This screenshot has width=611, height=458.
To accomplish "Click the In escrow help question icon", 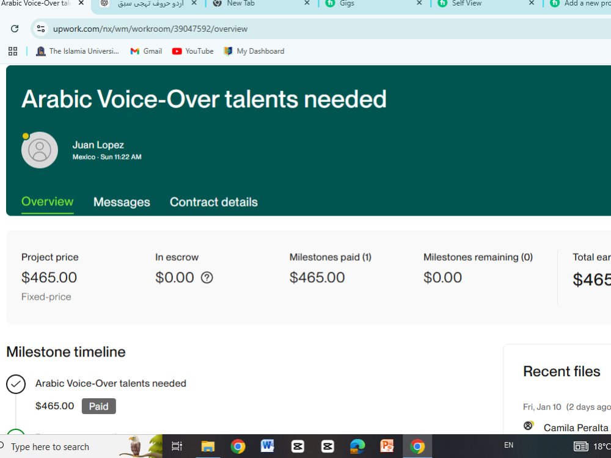I will (x=207, y=278).
